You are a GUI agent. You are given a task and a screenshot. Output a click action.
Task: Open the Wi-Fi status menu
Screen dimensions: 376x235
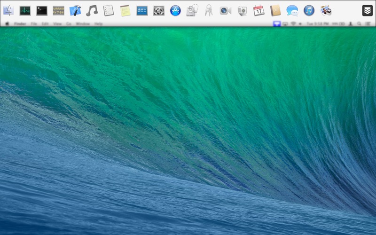pos(293,24)
